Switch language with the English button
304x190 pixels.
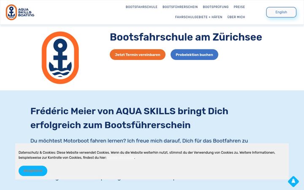pos(281,12)
